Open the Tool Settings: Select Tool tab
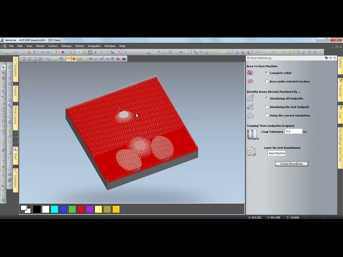Screen dimensions: 343x257 [x=340, y=148]
